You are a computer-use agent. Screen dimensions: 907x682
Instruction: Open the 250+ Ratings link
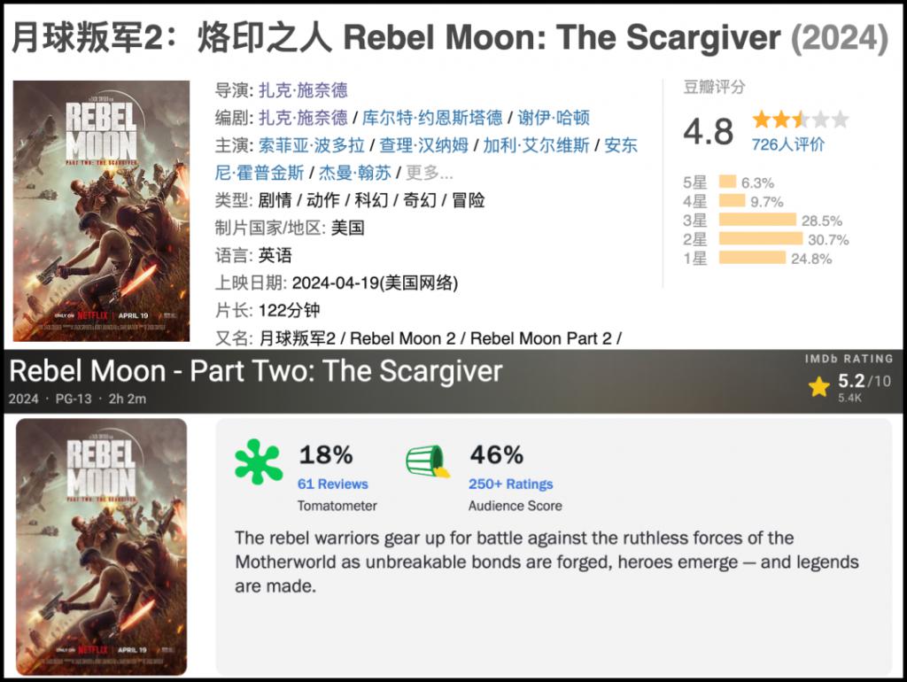(x=510, y=484)
